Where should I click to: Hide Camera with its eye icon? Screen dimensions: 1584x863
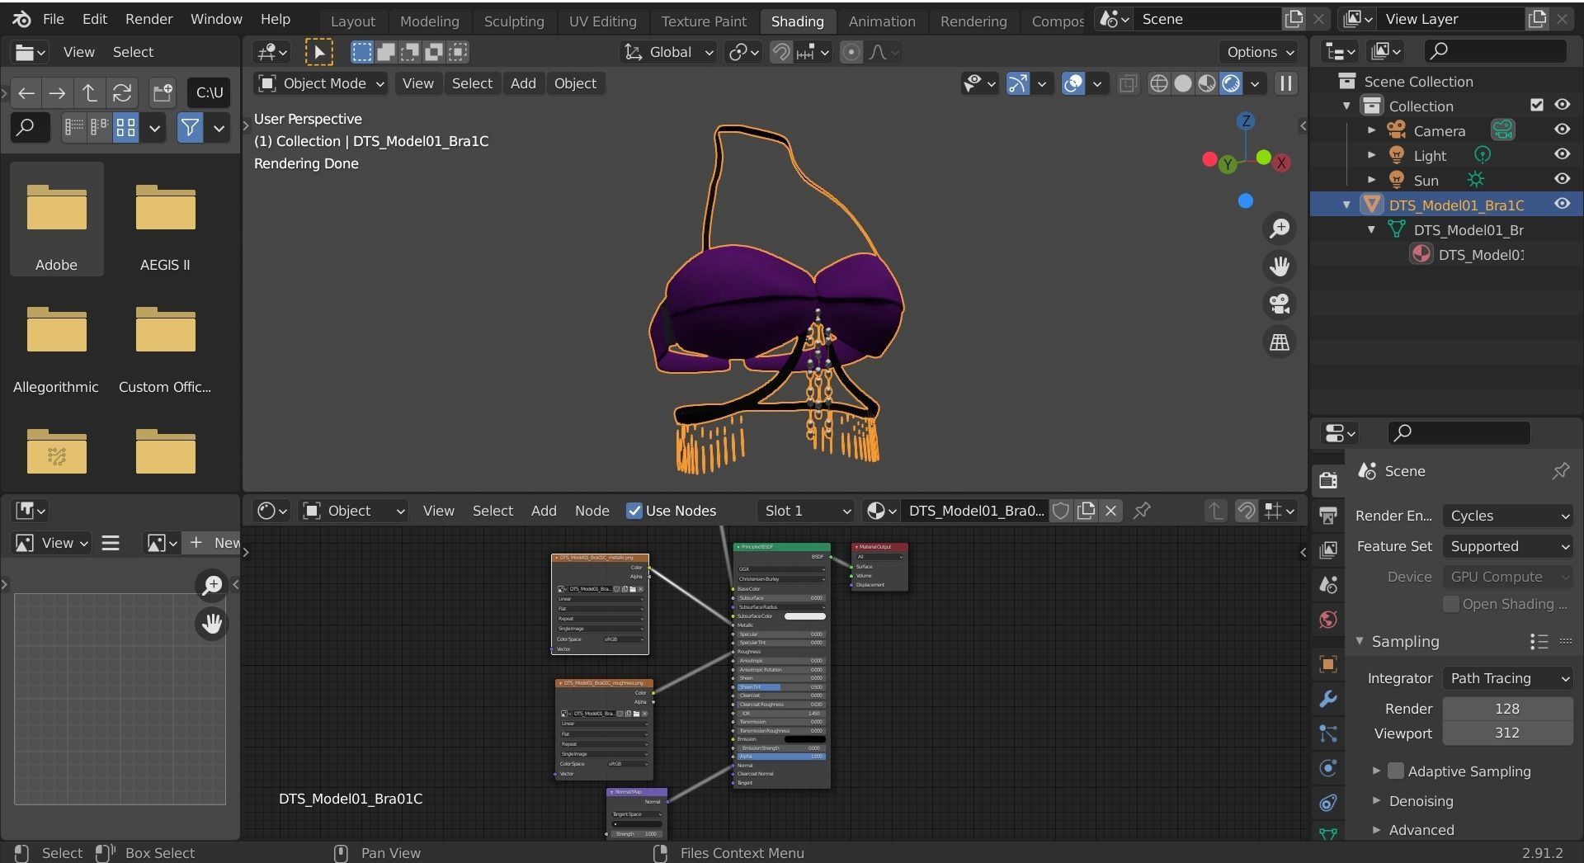[1562, 130]
